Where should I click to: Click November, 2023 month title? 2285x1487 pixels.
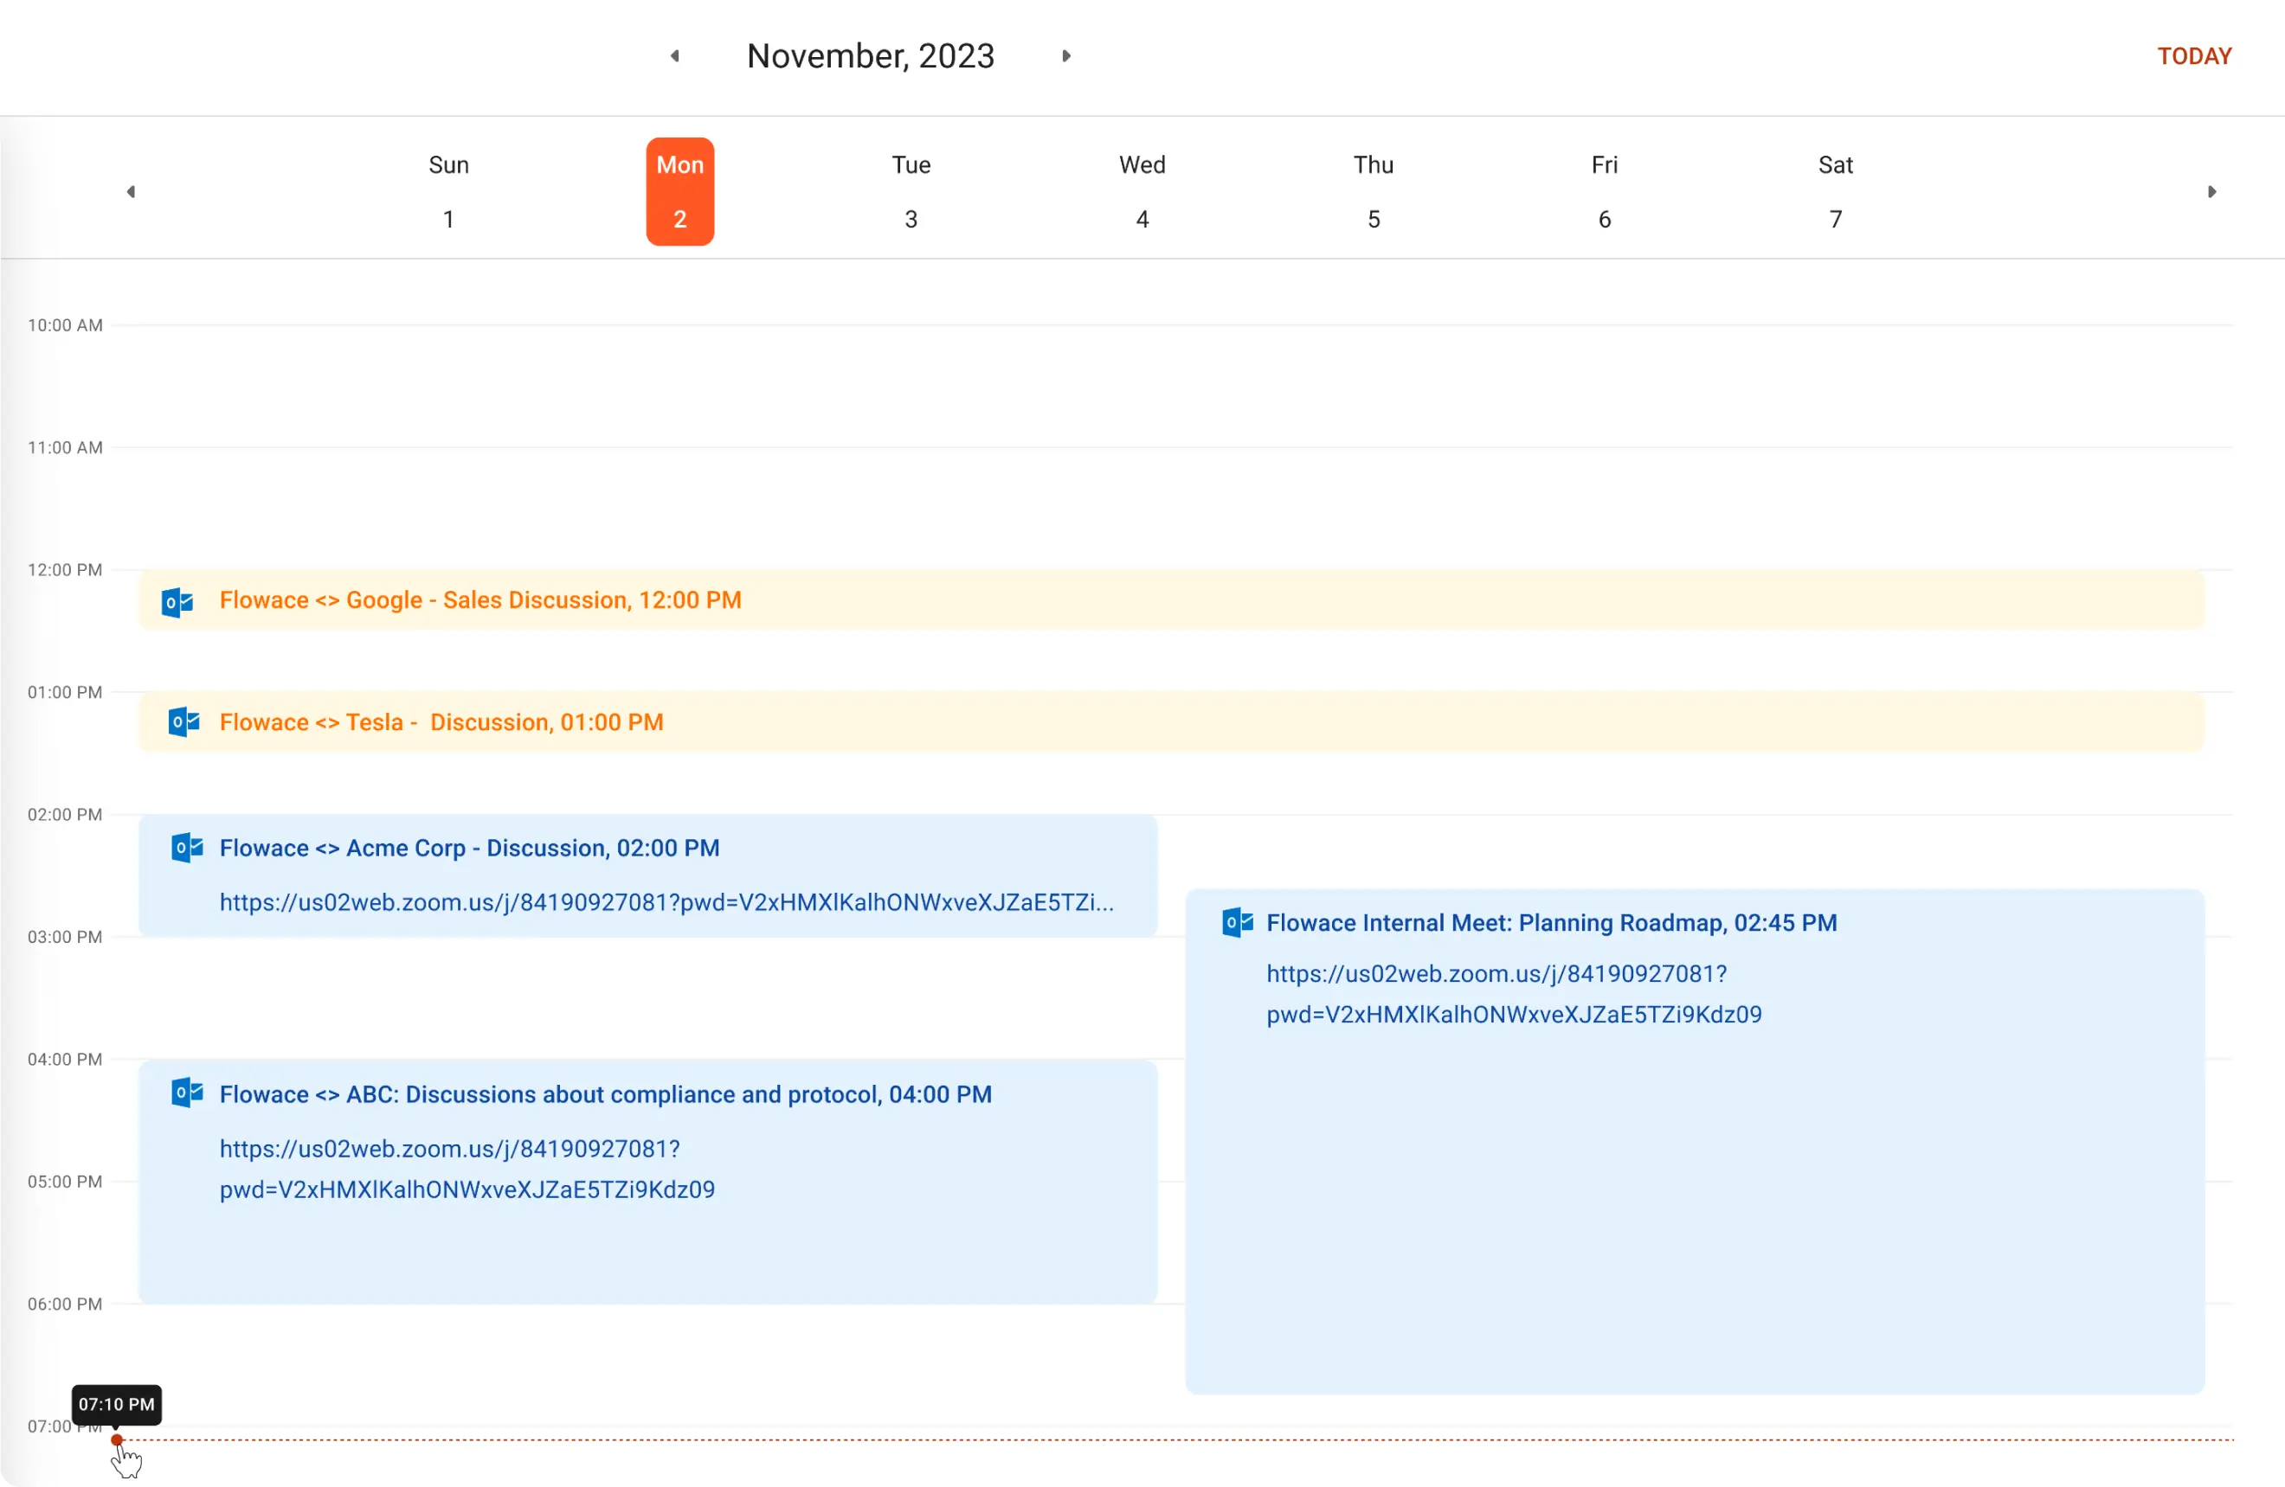coord(871,55)
